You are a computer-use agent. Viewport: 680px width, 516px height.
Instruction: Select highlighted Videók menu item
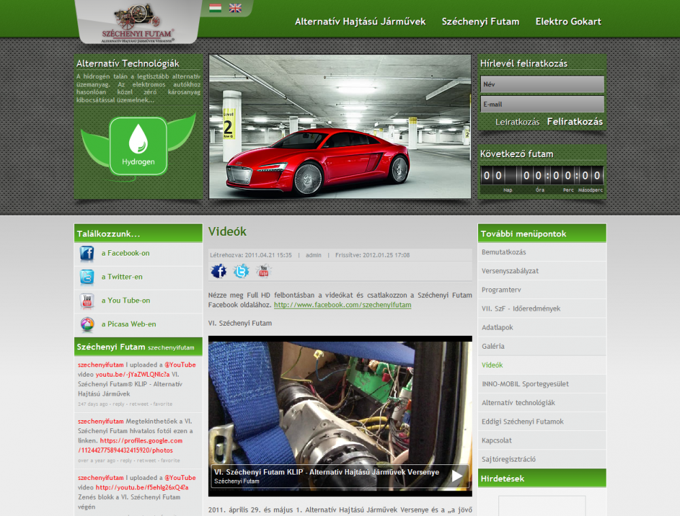(x=542, y=365)
